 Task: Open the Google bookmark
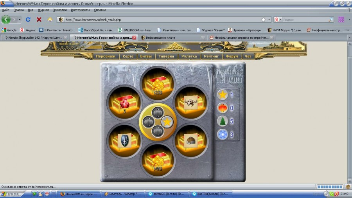(x=9, y=30)
